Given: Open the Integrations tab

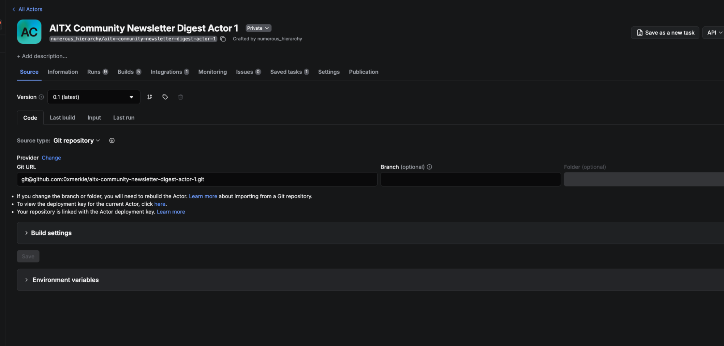Looking at the screenshot, I should pyautogui.click(x=170, y=72).
